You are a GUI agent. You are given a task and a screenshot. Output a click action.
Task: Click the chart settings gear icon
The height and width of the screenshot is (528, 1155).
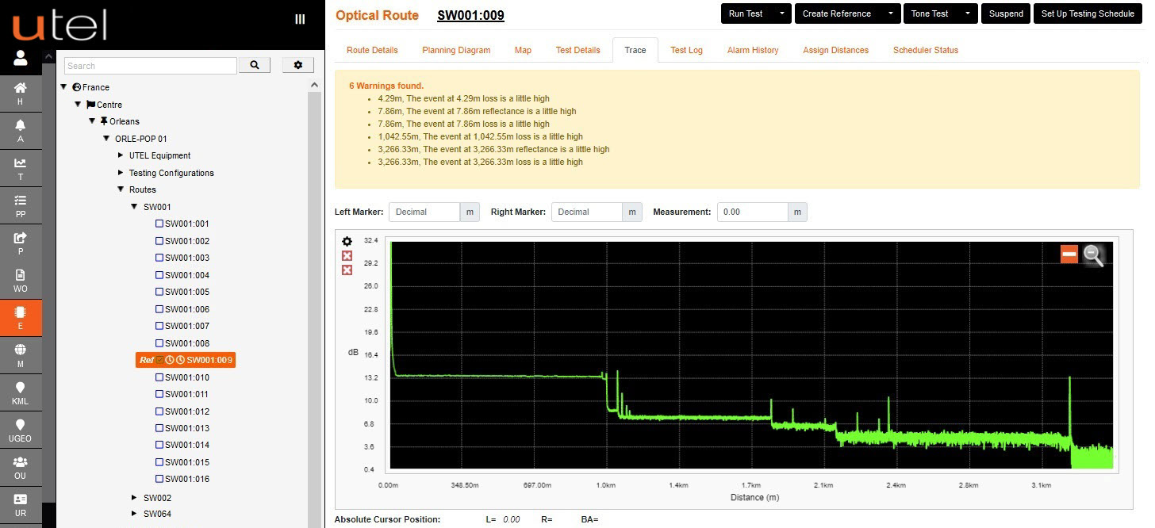(347, 241)
